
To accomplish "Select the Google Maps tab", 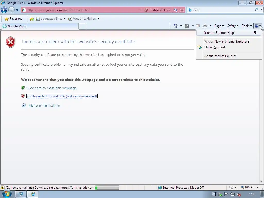I will coord(40,26).
